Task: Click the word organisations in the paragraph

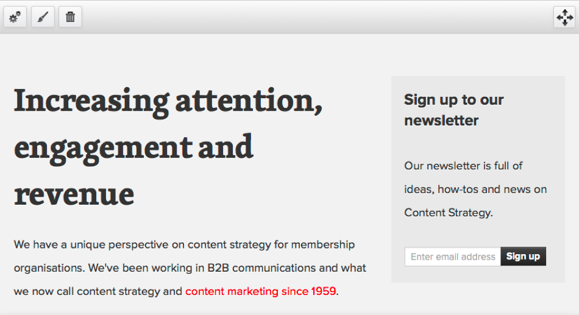Action: (x=49, y=268)
